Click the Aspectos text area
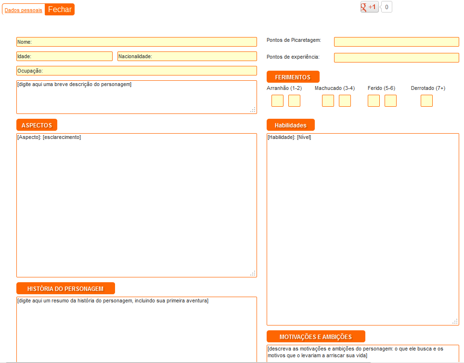Viewport: 464px width, 363px height. click(x=137, y=205)
